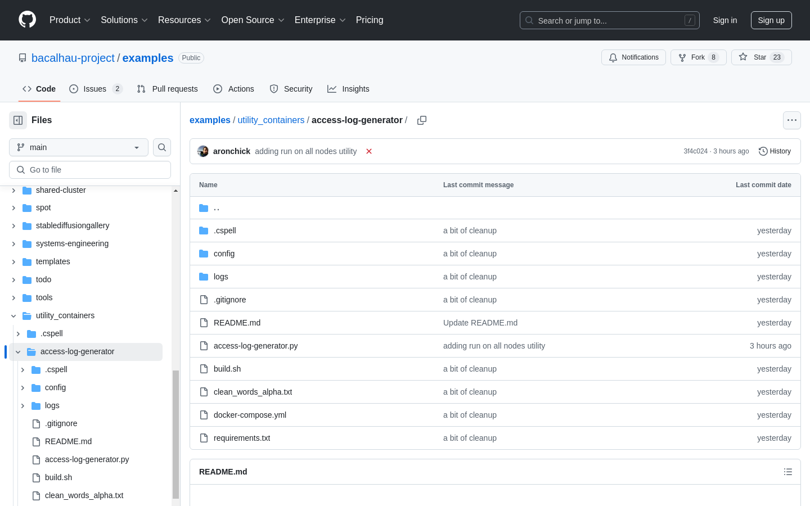Click the Star icon button
This screenshot has height=506, width=810.
tap(762, 57)
